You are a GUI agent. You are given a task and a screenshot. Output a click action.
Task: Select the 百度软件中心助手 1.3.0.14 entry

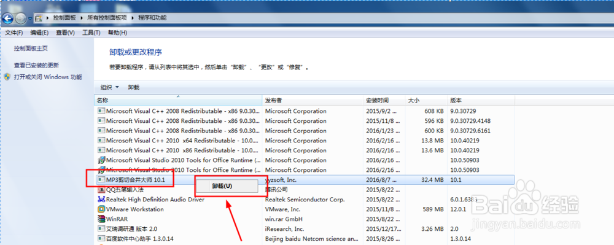[140, 239]
